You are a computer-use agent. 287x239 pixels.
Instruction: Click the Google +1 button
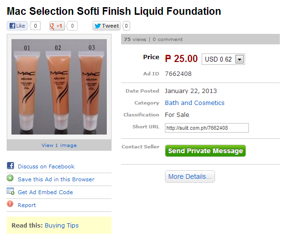point(57,26)
